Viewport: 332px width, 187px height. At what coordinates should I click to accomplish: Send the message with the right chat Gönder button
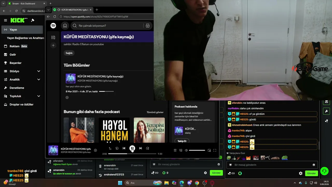pyautogui.click(x=312, y=173)
